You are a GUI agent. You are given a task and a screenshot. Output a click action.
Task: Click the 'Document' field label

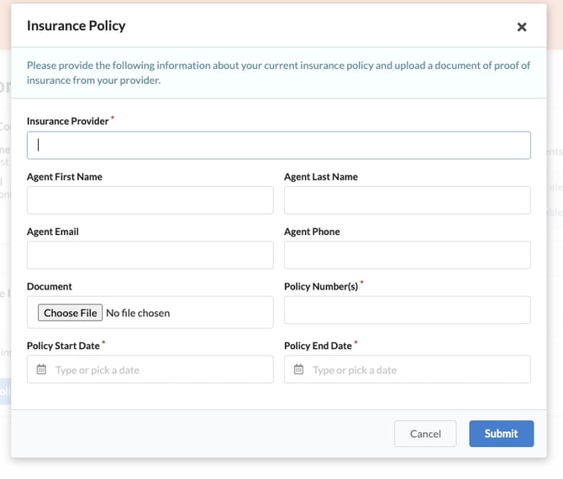[50, 287]
